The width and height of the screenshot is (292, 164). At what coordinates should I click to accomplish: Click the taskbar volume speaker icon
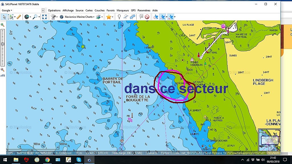[263, 160]
